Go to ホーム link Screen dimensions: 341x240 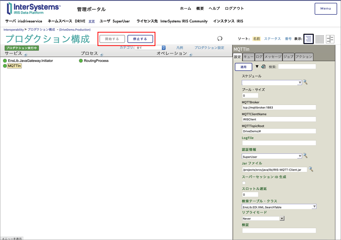click(186, 9)
